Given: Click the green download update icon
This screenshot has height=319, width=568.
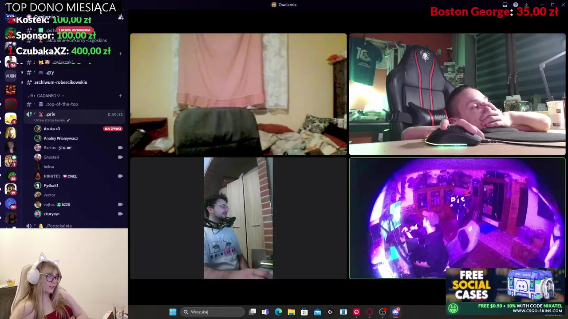Looking at the screenshot, I should [526, 5].
